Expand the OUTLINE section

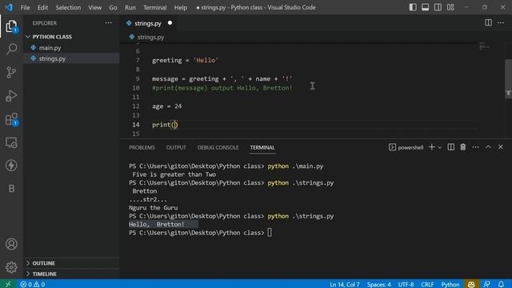[43, 263]
